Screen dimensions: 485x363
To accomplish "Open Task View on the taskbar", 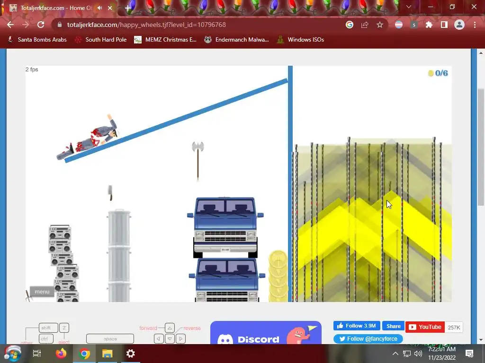I will point(37,354).
